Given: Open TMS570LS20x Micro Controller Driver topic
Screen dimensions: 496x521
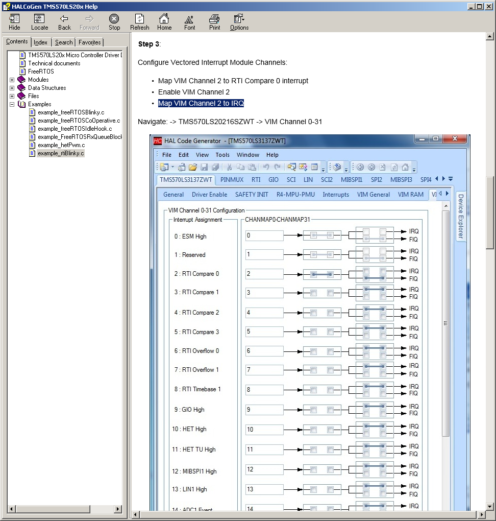Looking at the screenshot, I should [75, 55].
